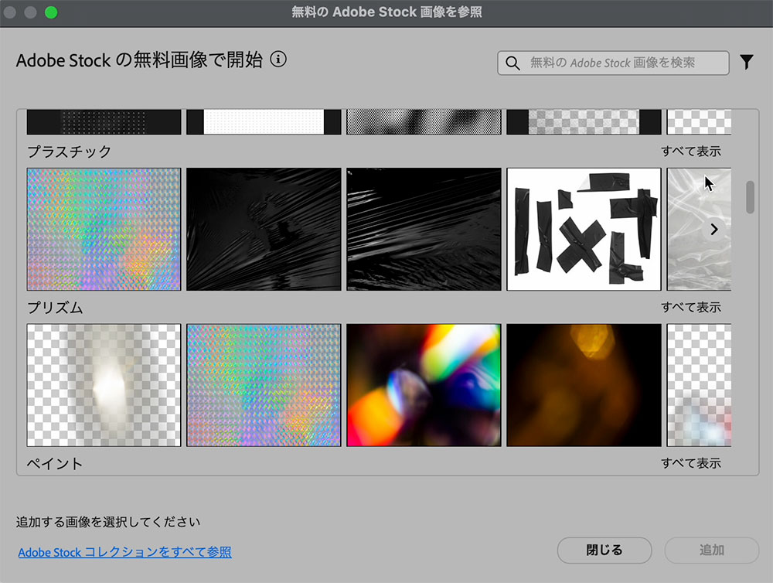Select the colorful prism light leak thumbnail
The image size is (773, 583).
click(424, 385)
